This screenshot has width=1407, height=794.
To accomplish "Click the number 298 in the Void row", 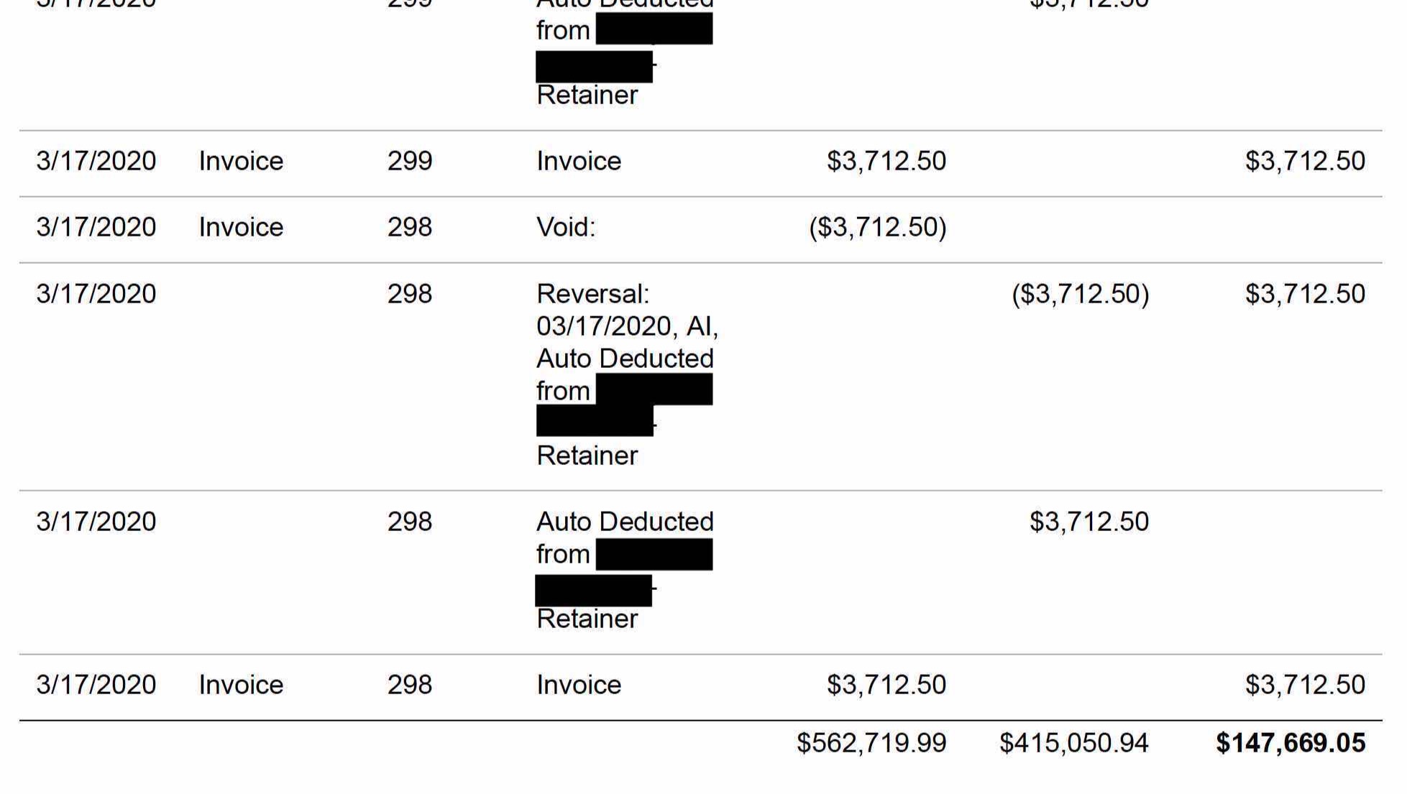I will [410, 227].
